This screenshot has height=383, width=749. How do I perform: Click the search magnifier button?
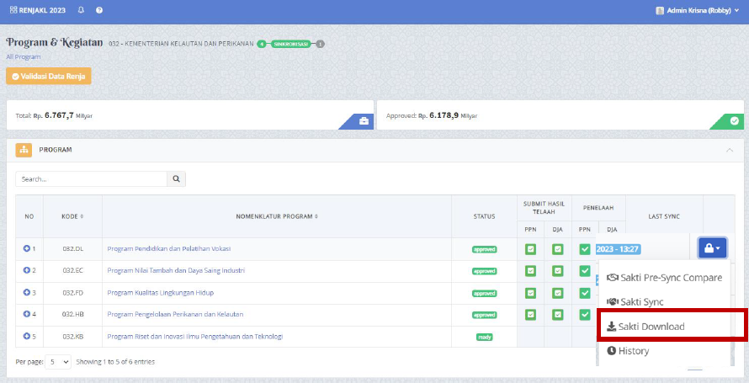point(177,179)
